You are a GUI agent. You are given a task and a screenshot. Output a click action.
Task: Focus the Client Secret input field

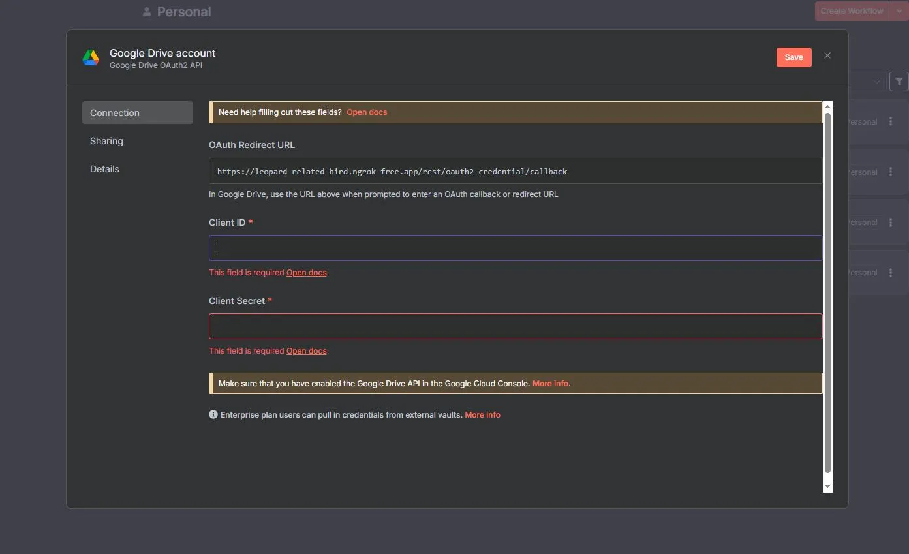pos(515,326)
